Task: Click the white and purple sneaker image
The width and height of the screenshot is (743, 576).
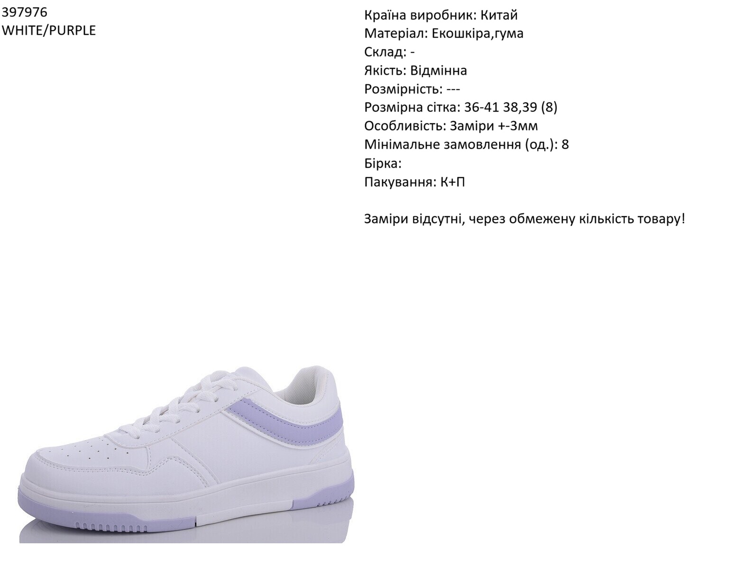Action: (x=187, y=454)
